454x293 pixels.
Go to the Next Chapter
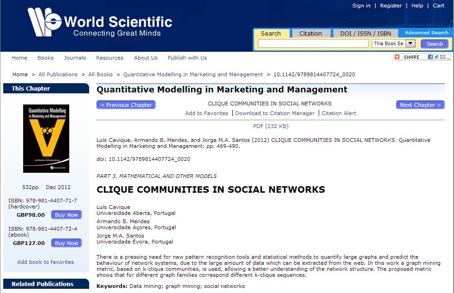click(x=420, y=105)
